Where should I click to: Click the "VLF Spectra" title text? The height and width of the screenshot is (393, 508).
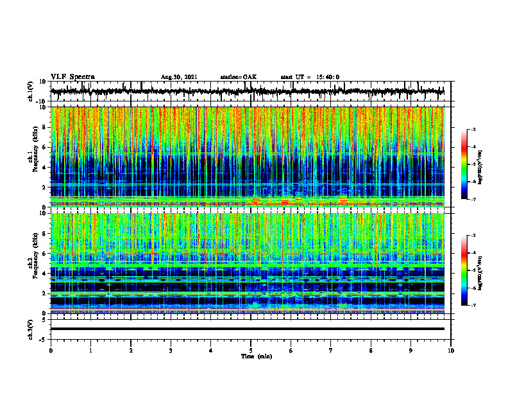tap(72, 77)
